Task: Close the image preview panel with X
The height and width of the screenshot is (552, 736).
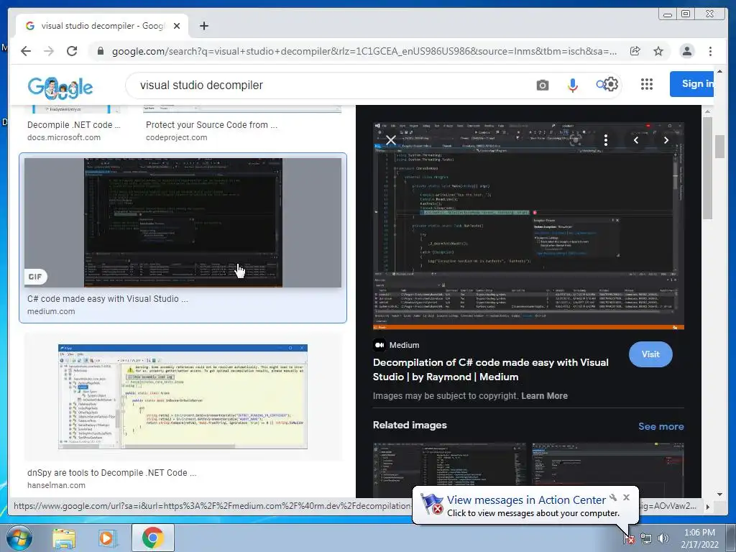Action: (391, 140)
